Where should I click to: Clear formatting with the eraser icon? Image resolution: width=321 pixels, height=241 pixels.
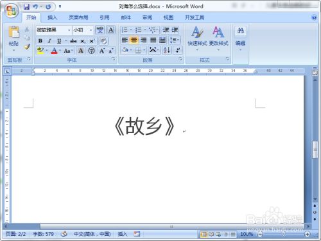pos(103,40)
